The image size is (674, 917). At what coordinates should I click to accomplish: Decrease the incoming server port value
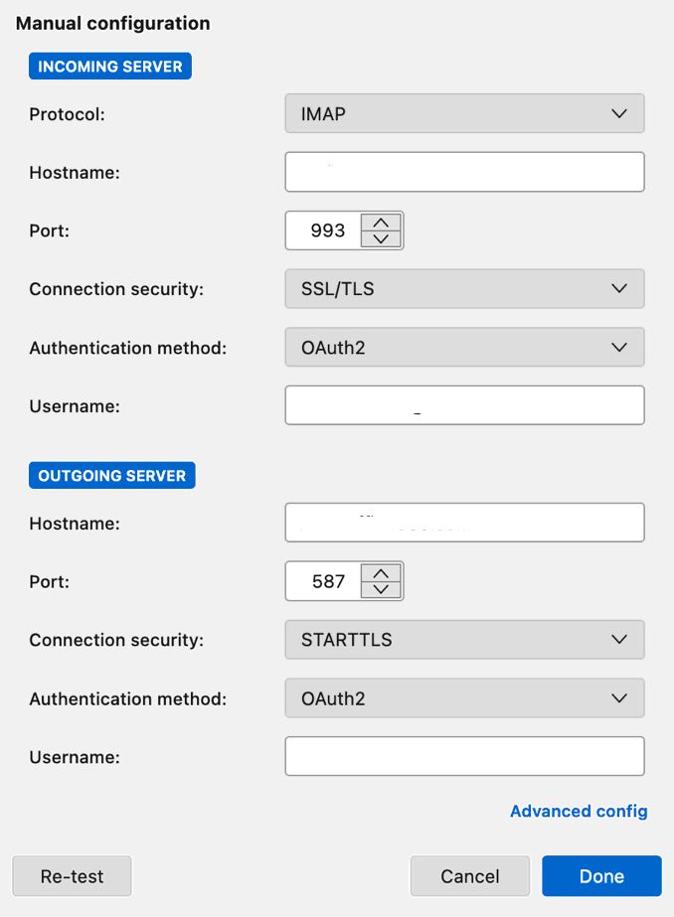[381, 239]
